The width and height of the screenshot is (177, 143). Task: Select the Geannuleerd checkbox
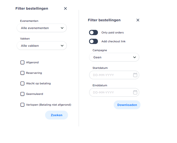point(22,94)
